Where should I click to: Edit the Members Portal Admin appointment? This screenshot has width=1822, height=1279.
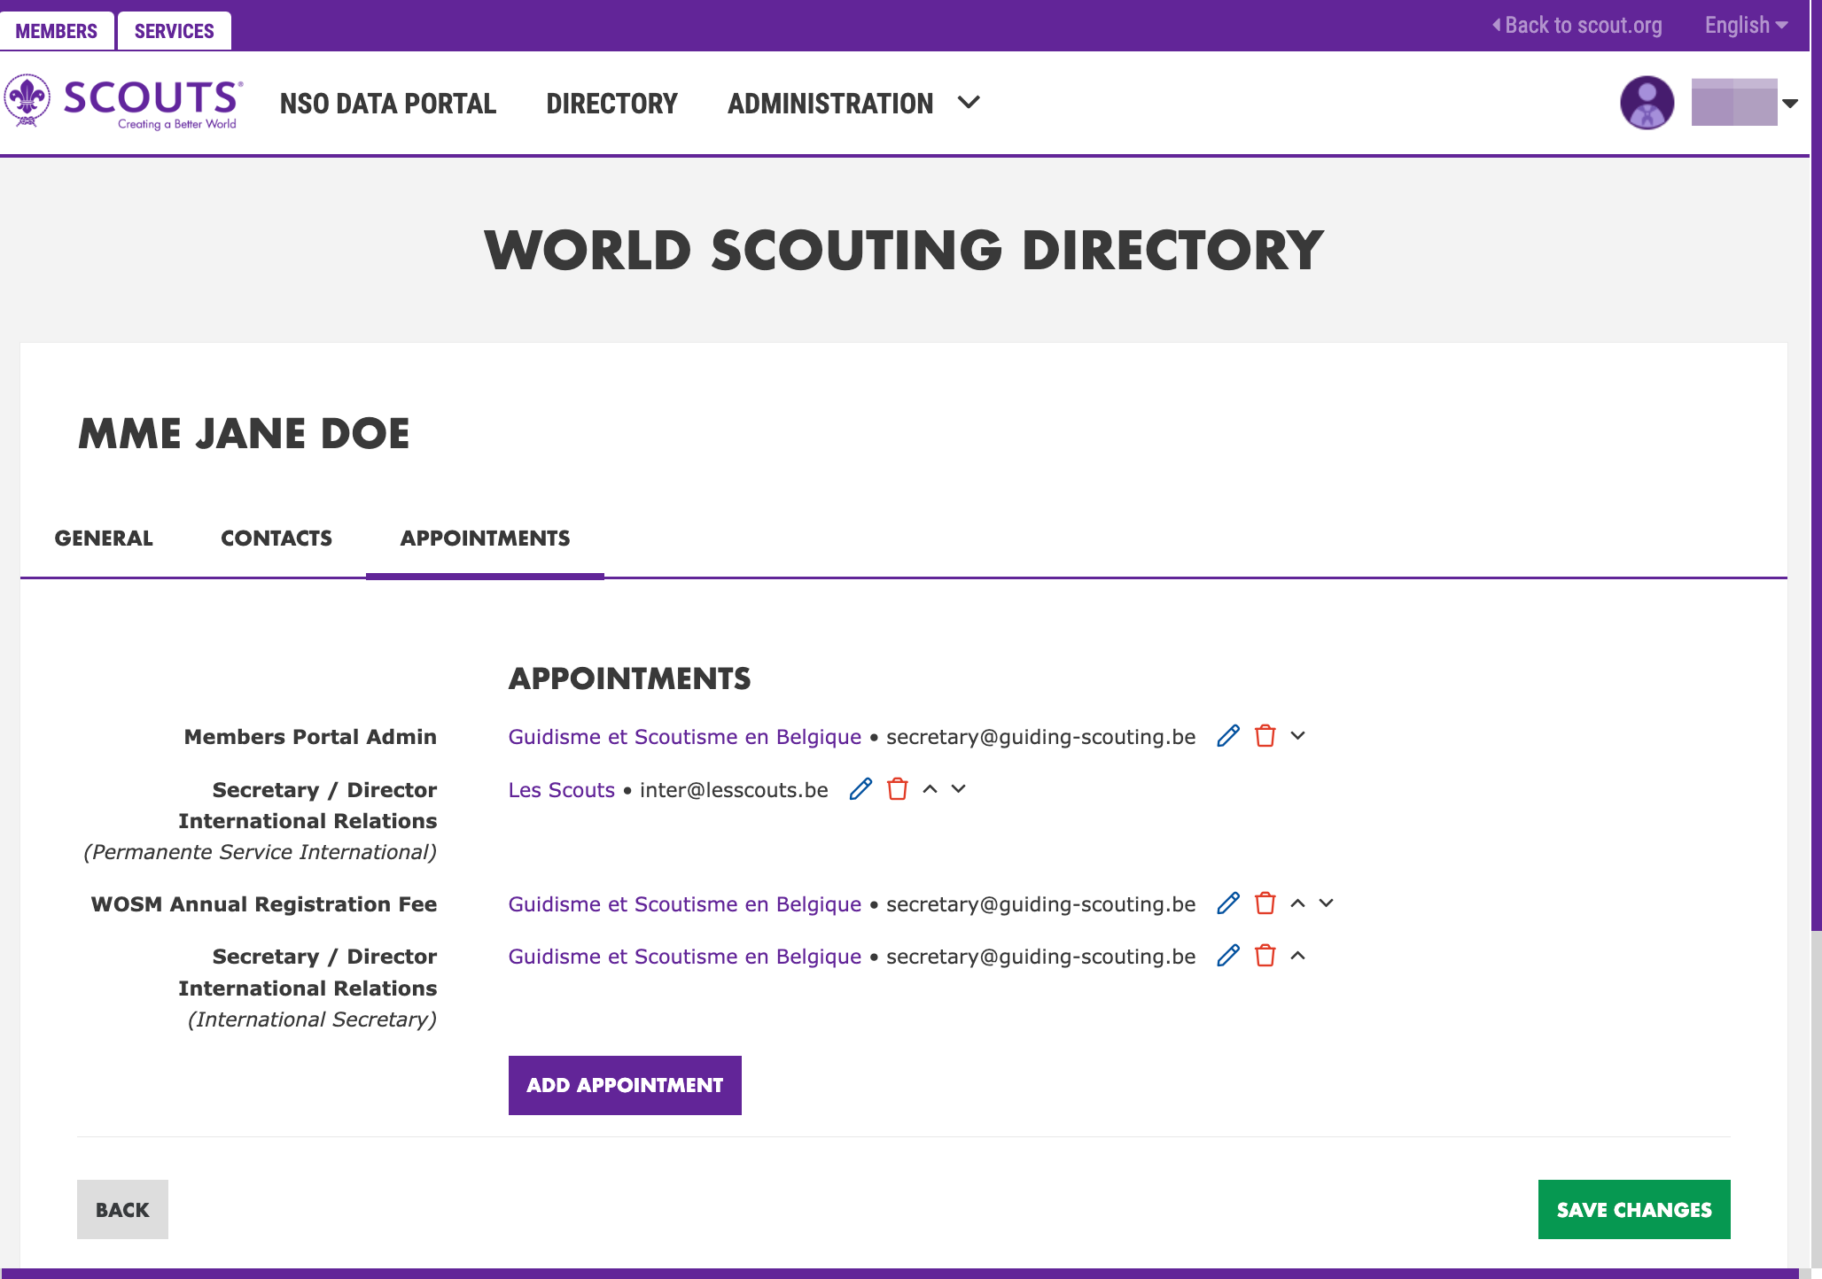(1228, 736)
